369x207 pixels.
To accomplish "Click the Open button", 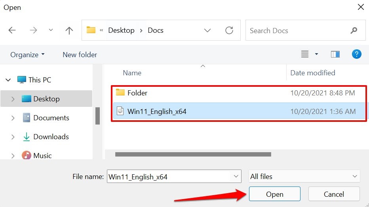I will click(x=274, y=194).
